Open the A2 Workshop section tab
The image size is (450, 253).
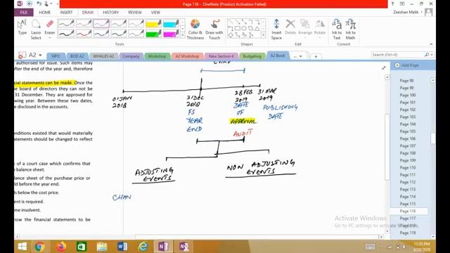click(x=187, y=56)
